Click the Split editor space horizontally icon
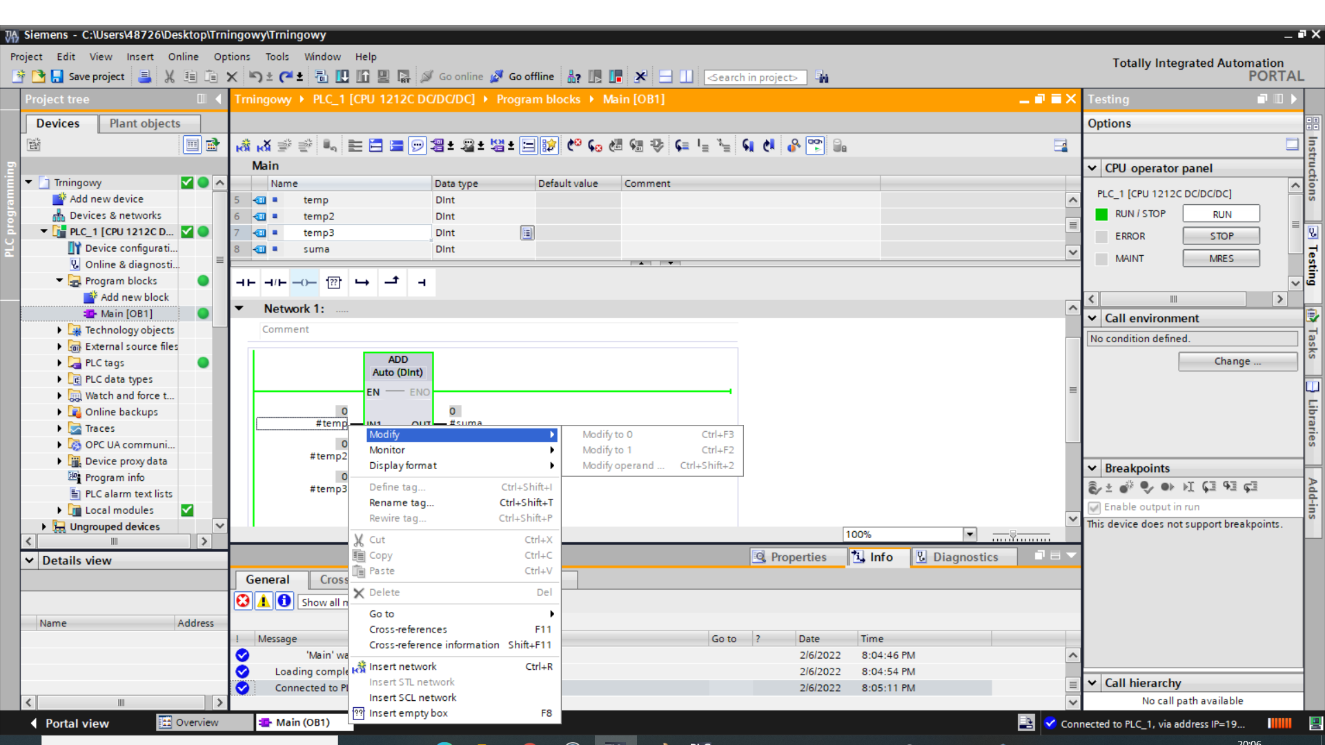Image resolution: width=1325 pixels, height=745 pixels. point(665,77)
